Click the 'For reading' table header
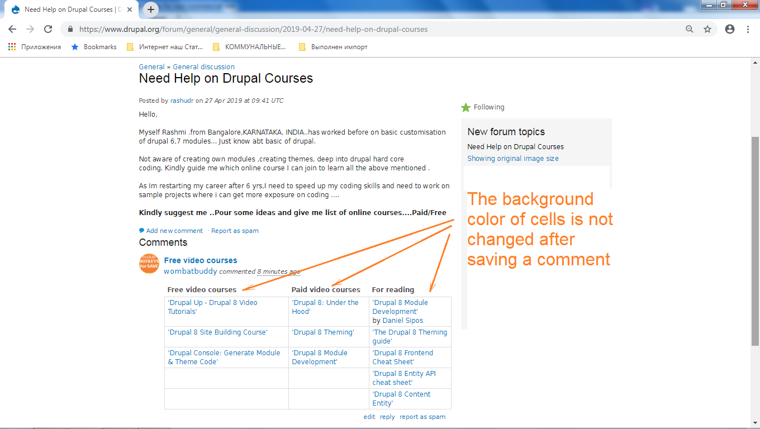Image resolution: width=760 pixels, height=429 pixels. click(x=393, y=289)
